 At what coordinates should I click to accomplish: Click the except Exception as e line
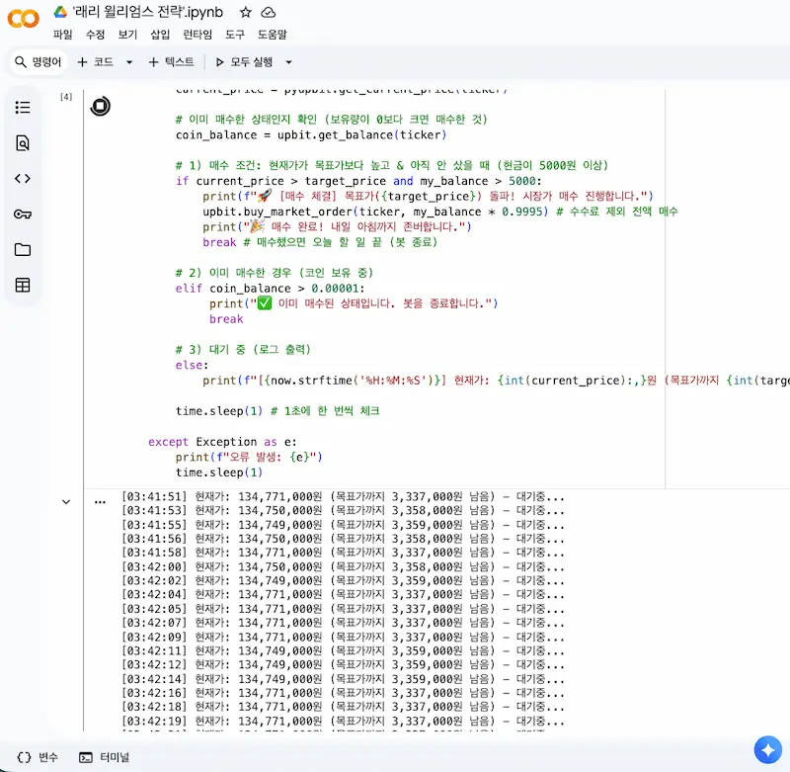(x=222, y=442)
